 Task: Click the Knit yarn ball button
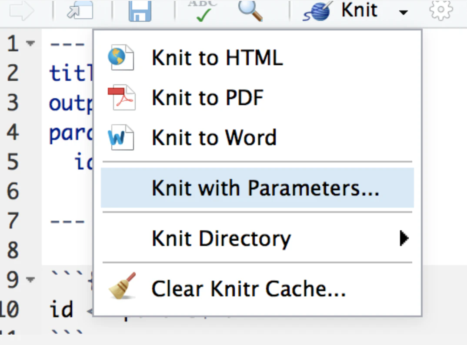coord(340,11)
